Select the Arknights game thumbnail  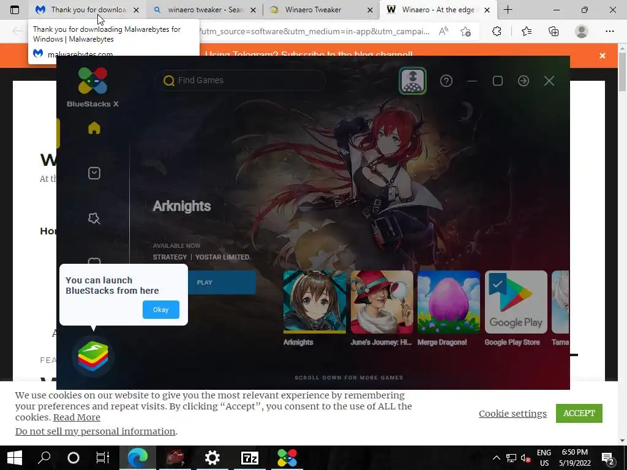pos(314,302)
